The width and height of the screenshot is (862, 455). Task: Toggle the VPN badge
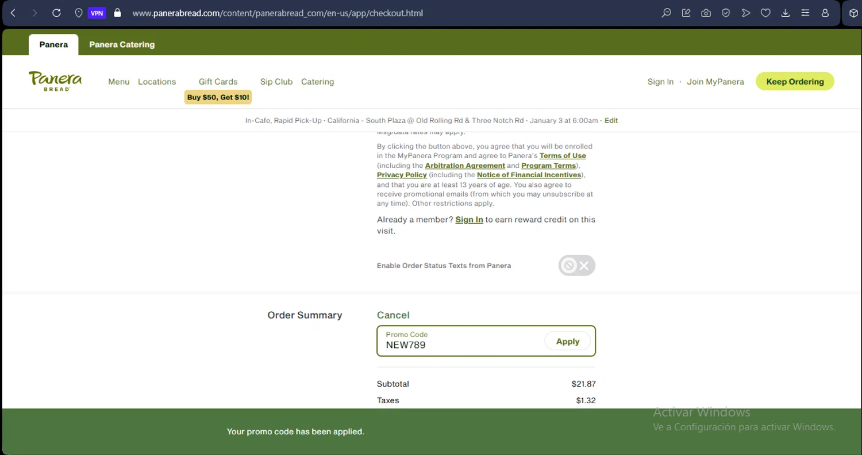point(97,13)
